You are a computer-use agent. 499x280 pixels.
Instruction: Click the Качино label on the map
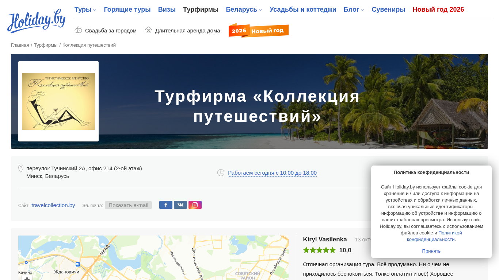coord(25,272)
